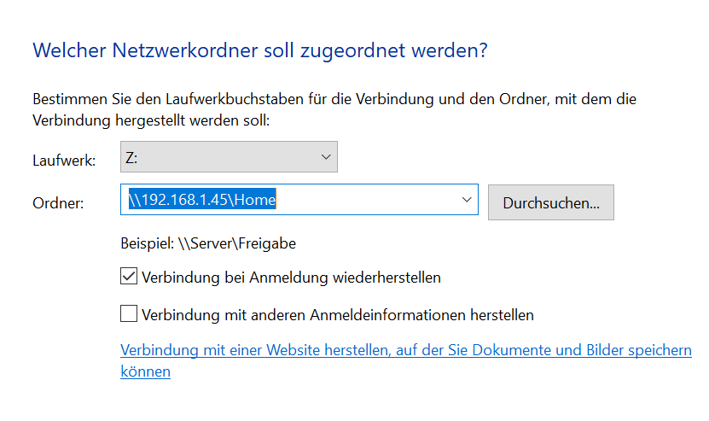709x421 pixels.
Task: Click the "Bestimmen Sie den Laufwerkbuchstaben" instruction text
Action: pos(334,100)
